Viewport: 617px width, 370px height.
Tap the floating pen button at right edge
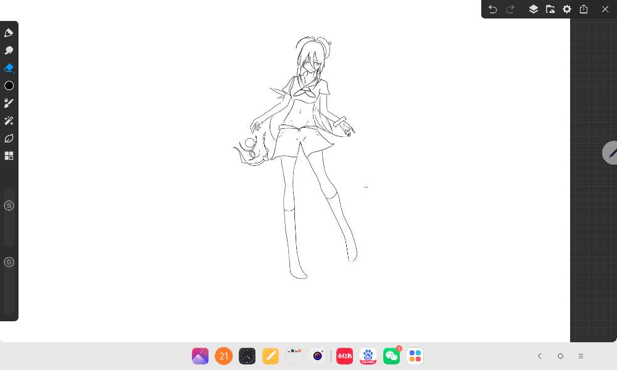[611, 152]
